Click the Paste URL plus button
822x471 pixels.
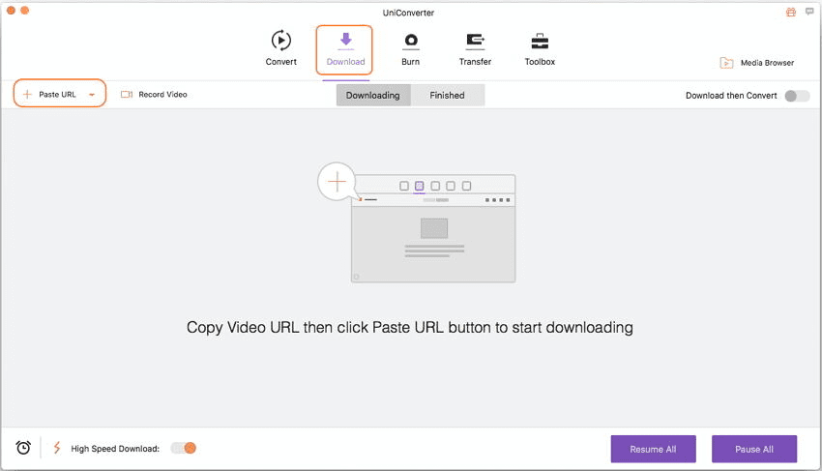coord(28,95)
